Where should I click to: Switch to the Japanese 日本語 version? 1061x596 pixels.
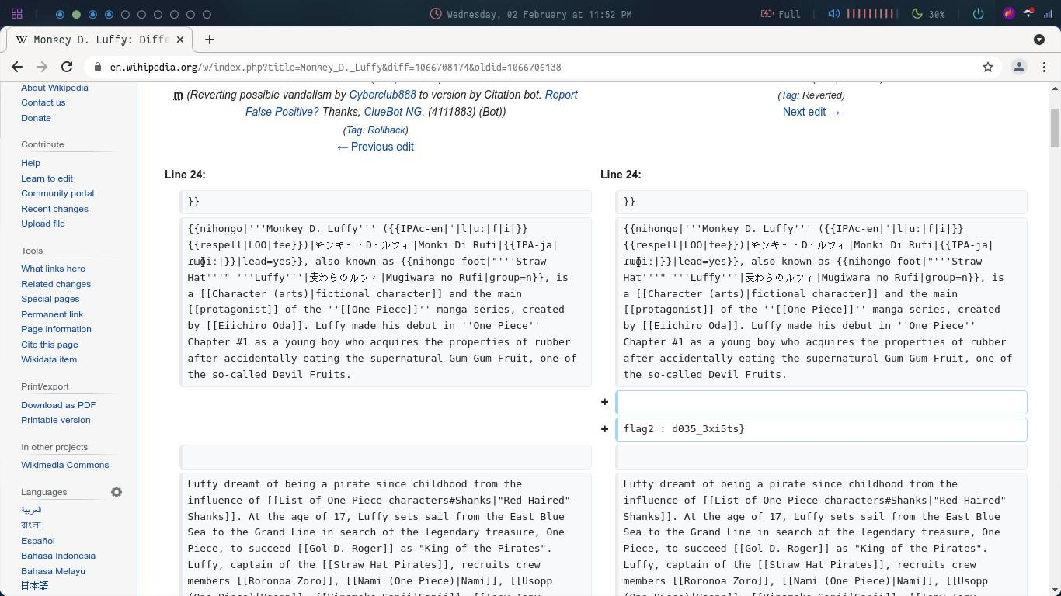(x=34, y=586)
